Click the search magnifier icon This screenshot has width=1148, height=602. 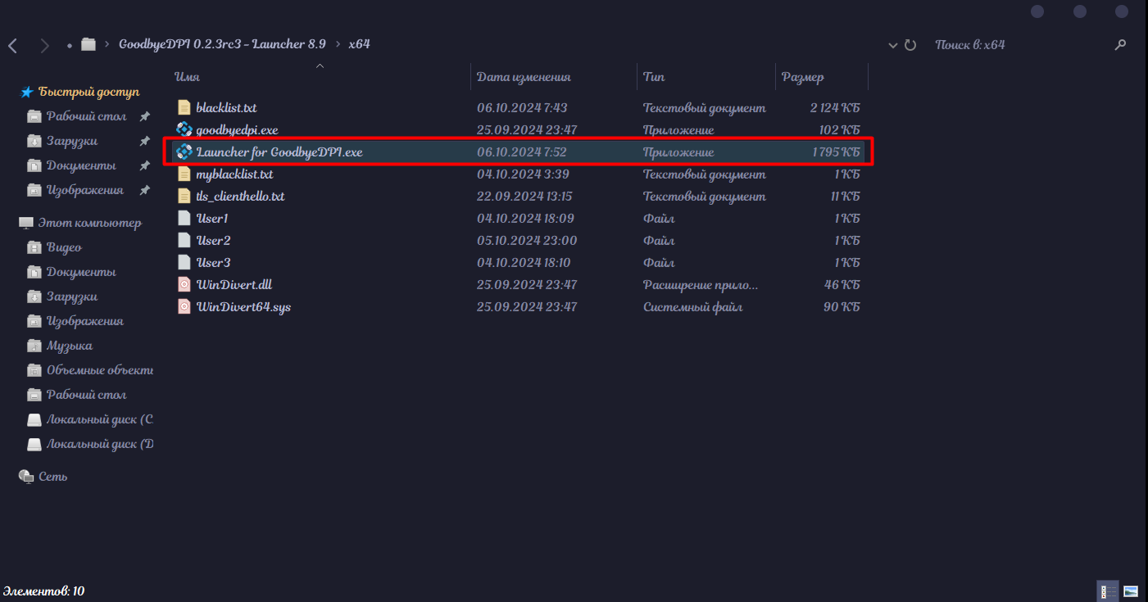pyautogui.click(x=1120, y=45)
